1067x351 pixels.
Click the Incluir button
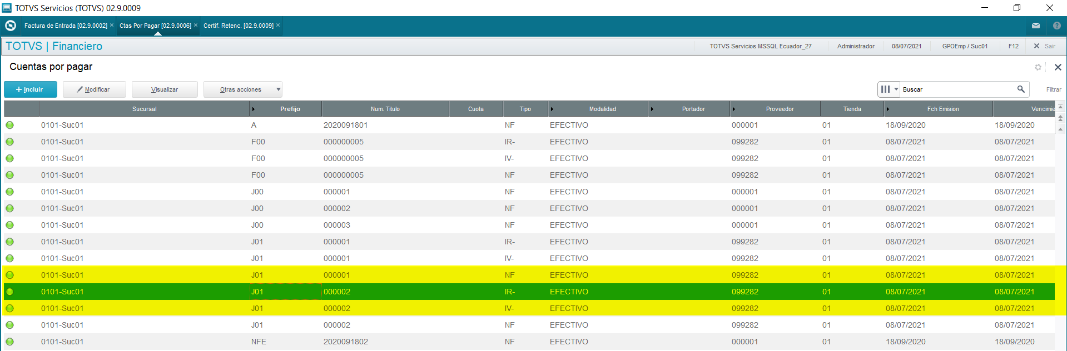(31, 89)
